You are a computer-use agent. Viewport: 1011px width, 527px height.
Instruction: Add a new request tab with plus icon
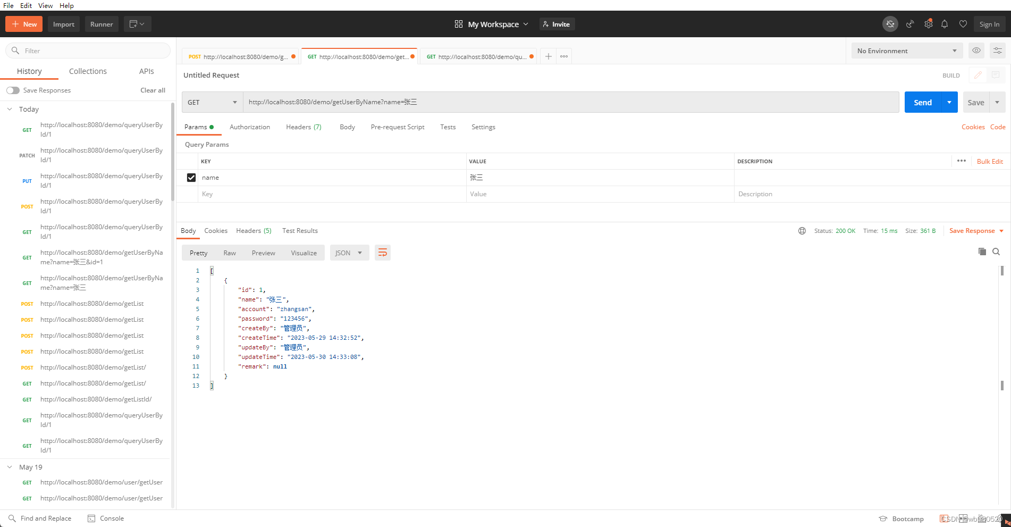coord(548,56)
